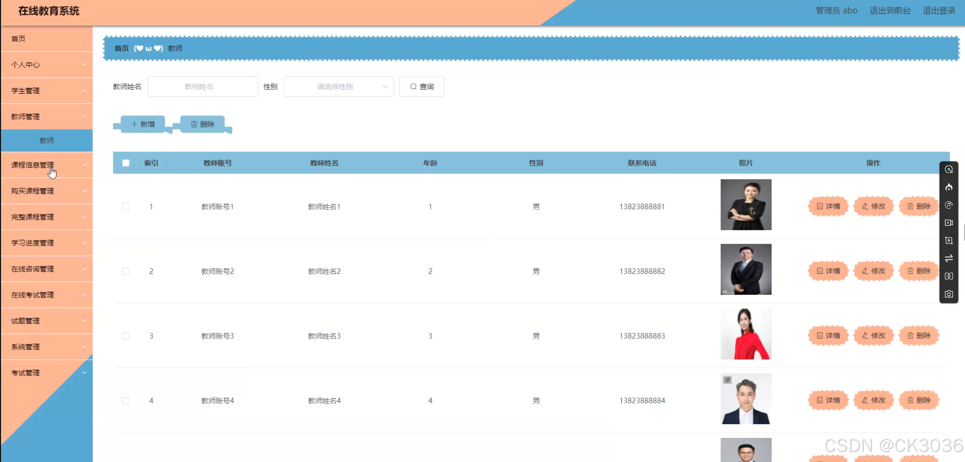Click 修改 for teacher row 2
965x462 pixels.
pos(873,271)
